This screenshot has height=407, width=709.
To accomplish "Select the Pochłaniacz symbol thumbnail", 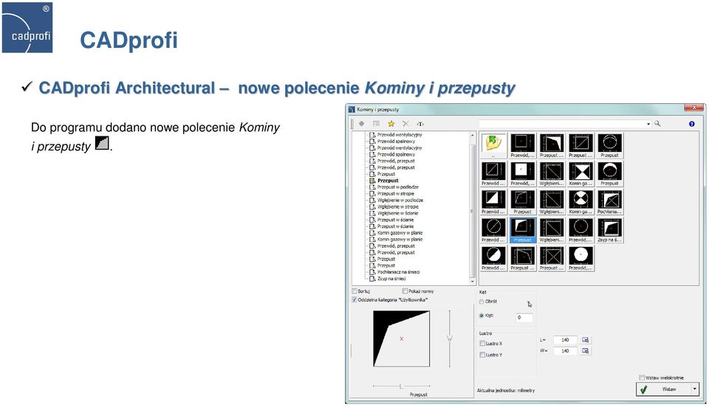I will [609, 202].
